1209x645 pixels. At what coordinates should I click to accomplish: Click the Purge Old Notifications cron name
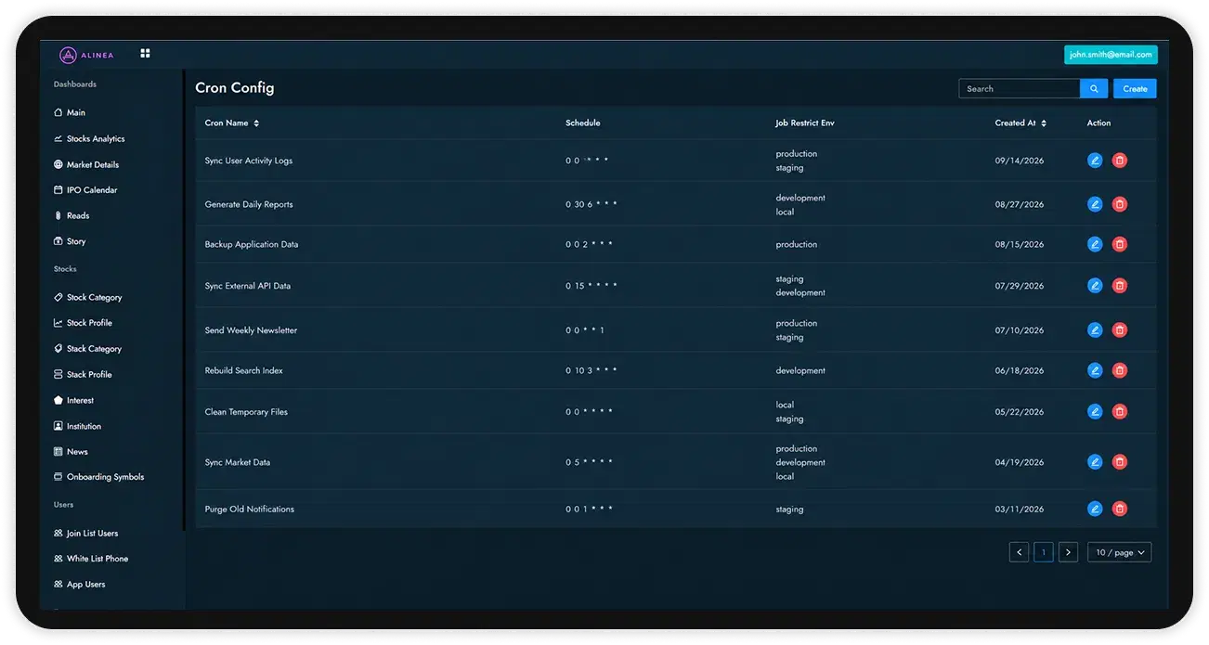point(250,510)
